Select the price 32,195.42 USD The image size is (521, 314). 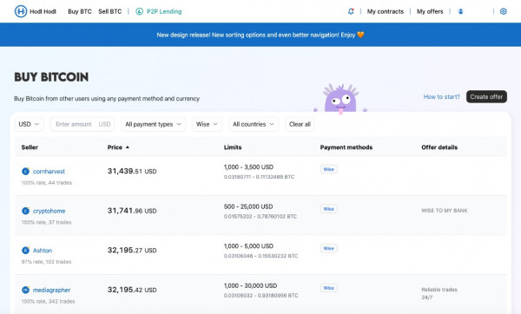132,290
